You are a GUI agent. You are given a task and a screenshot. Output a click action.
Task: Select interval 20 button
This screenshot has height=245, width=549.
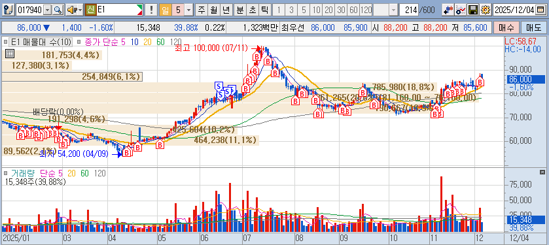(328, 10)
